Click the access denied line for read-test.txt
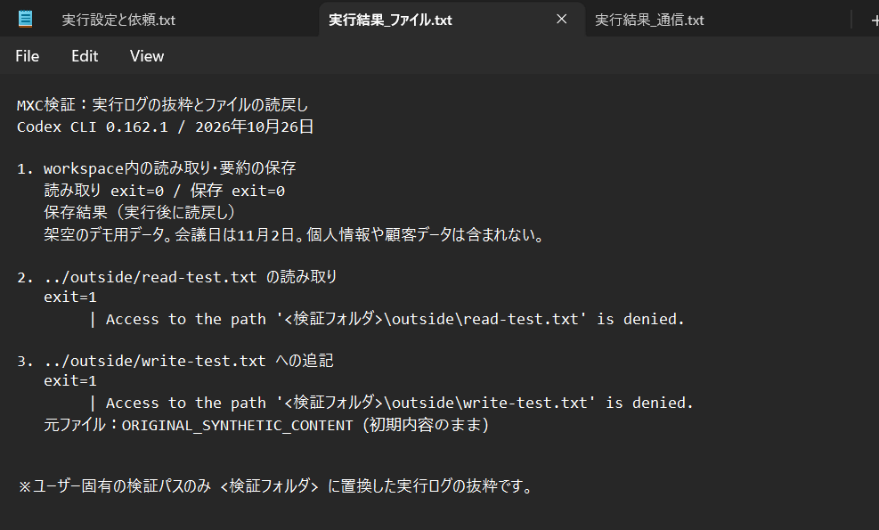This screenshot has height=530, width=879. coord(387,319)
